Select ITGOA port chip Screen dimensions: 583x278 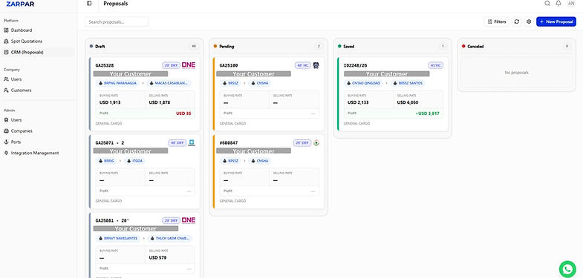point(134,161)
